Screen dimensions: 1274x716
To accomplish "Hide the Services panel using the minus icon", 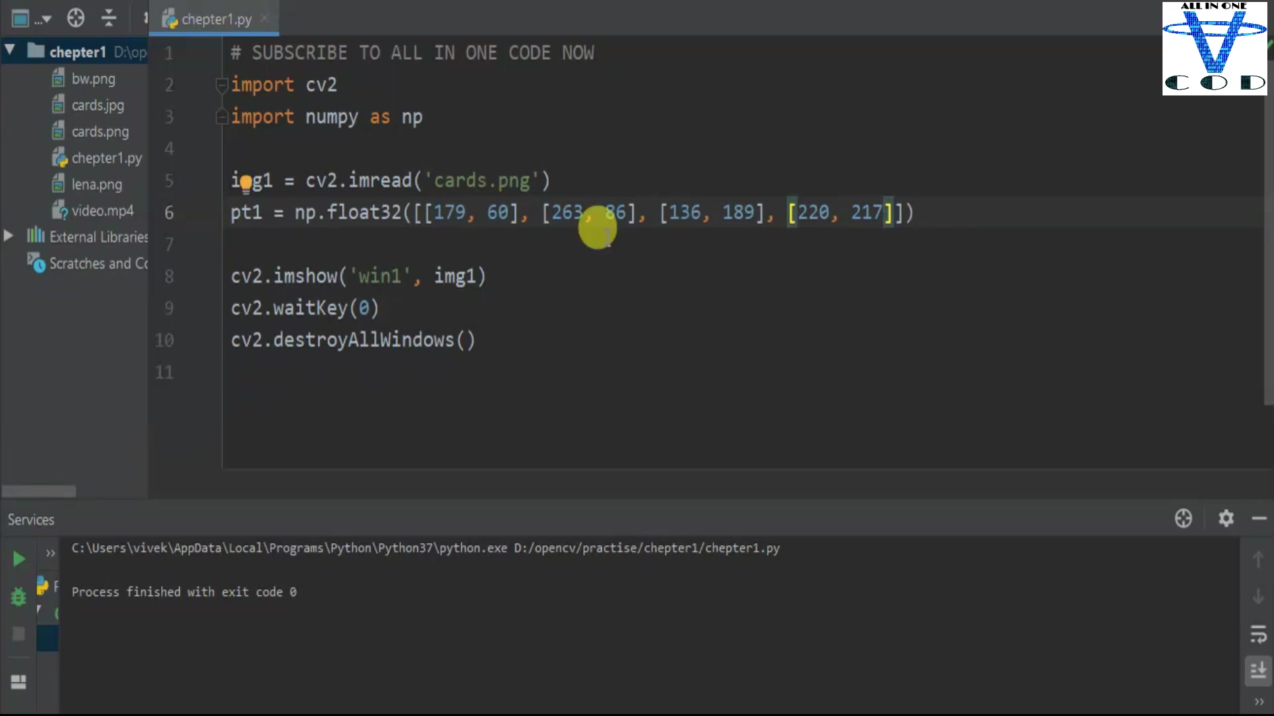I will coord(1259,518).
